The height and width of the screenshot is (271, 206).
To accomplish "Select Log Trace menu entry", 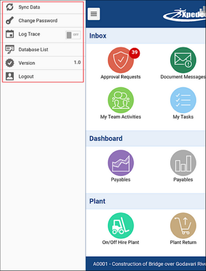I will coord(43,35).
